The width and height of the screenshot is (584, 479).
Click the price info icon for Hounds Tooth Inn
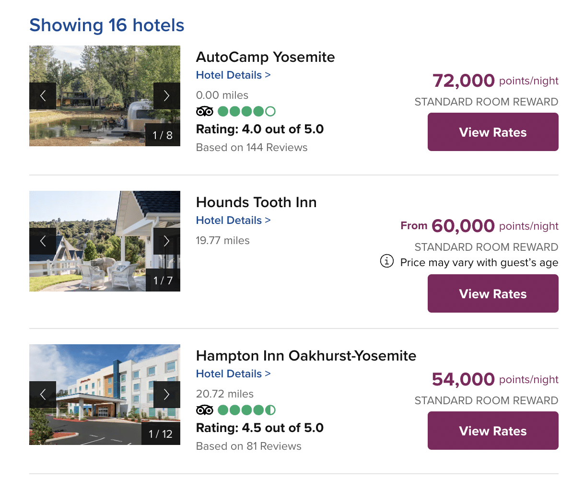387,261
